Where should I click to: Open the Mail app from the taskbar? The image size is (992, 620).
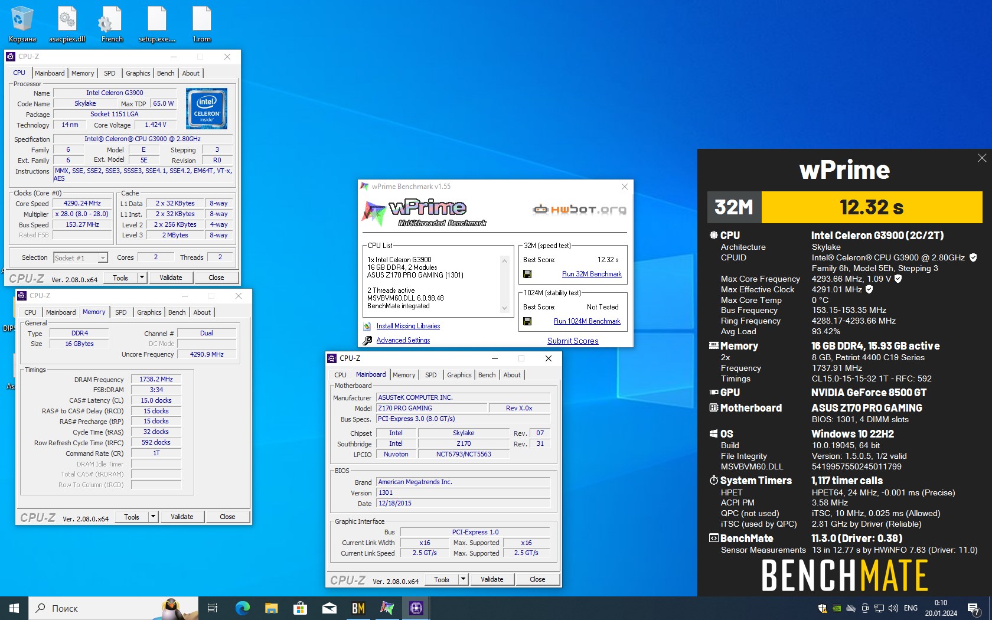tap(329, 608)
